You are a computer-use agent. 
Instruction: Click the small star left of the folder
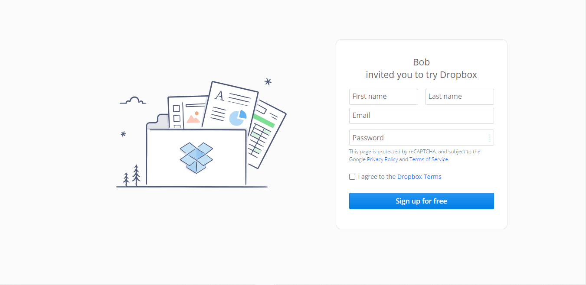123,134
